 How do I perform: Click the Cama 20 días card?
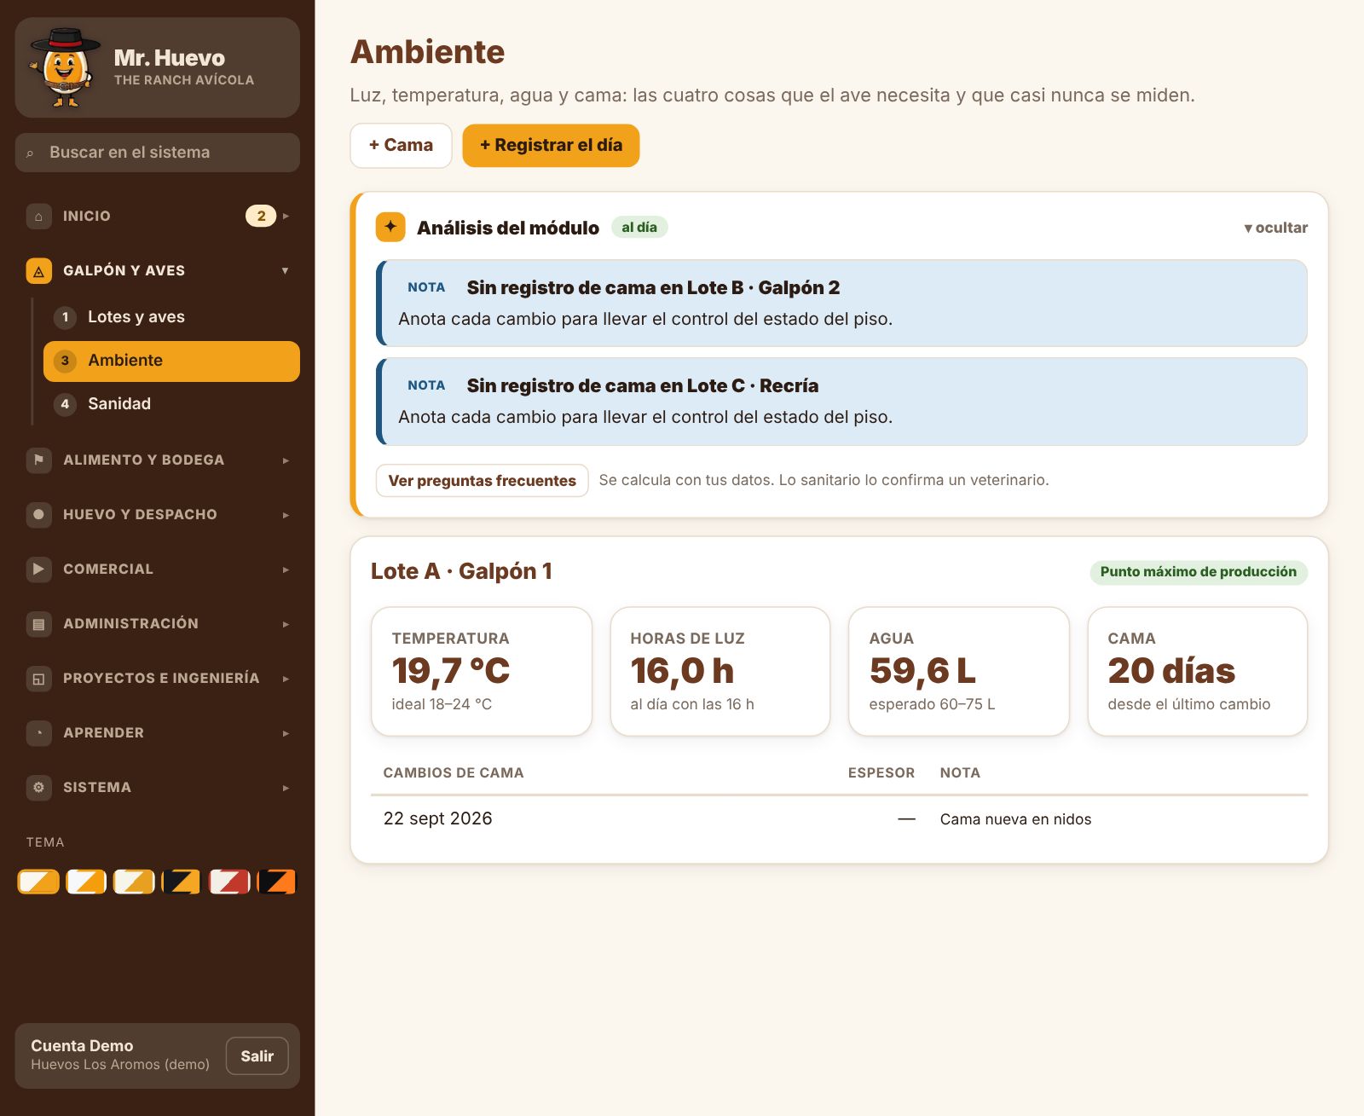click(x=1198, y=672)
